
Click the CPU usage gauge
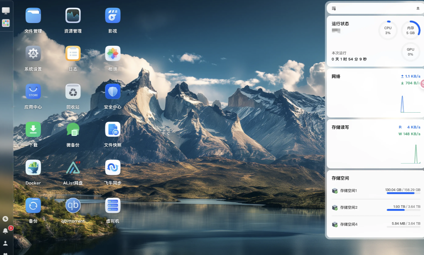click(x=388, y=30)
